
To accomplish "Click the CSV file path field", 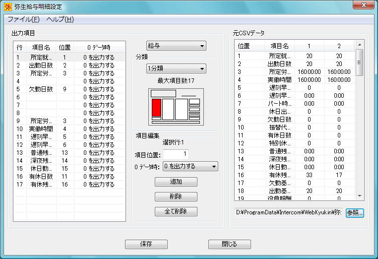I will click(288, 212).
